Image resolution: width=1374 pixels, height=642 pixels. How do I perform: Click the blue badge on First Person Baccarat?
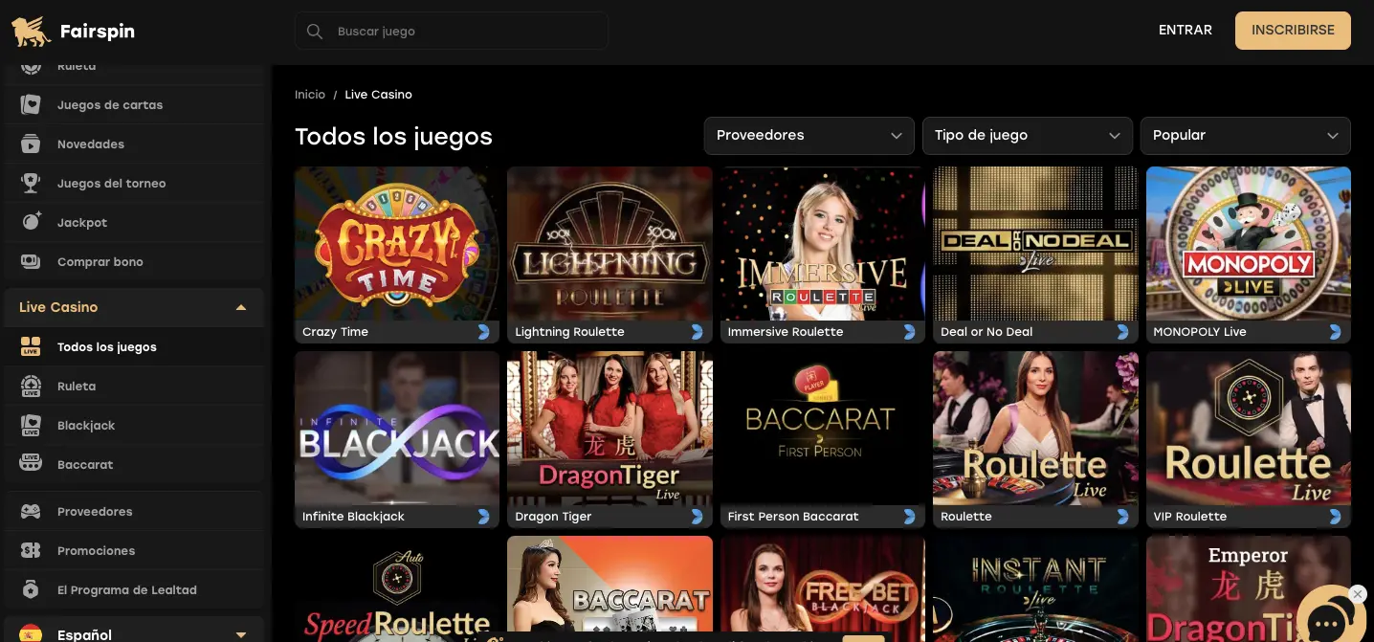click(x=910, y=517)
